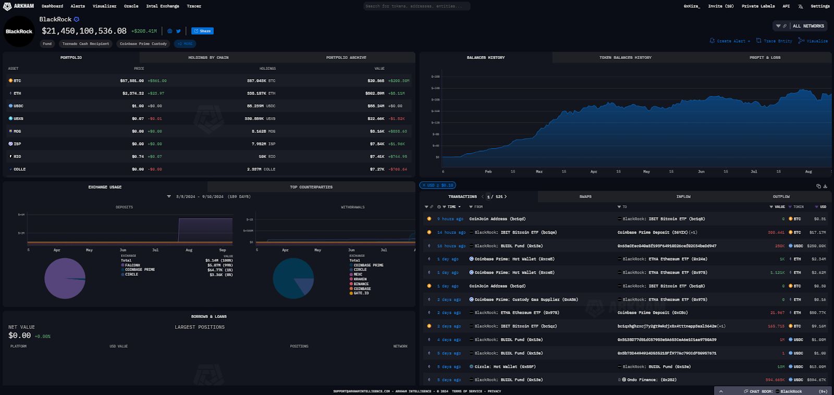
Task: Open BlackRock's website globe icon
Action: [170, 31]
